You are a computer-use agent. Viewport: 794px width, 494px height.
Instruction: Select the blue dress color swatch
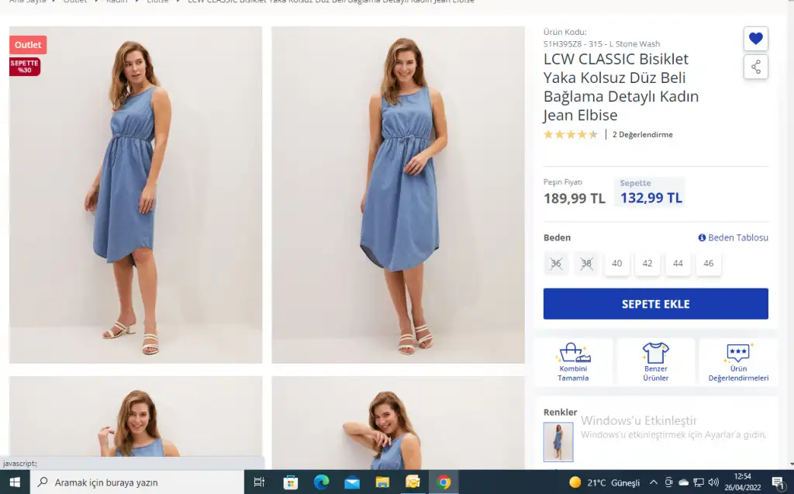tap(558, 442)
